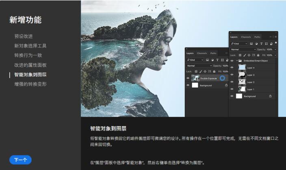The height and width of the screenshot is (170, 286).
Task: Click the Layer 3 thumbnail
Action: [x=242, y=75]
